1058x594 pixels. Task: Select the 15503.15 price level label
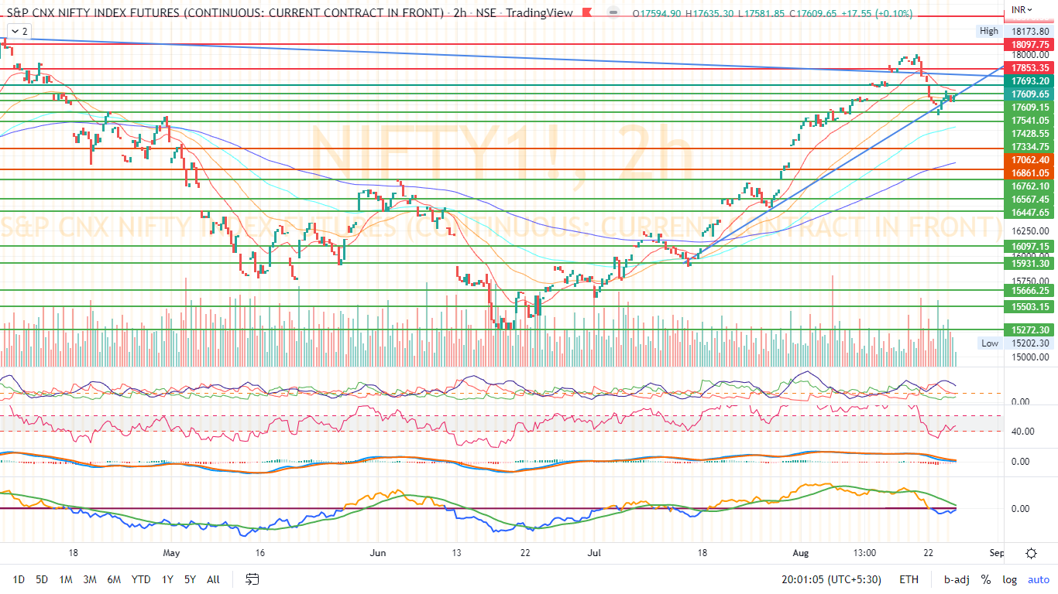(1029, 307)
